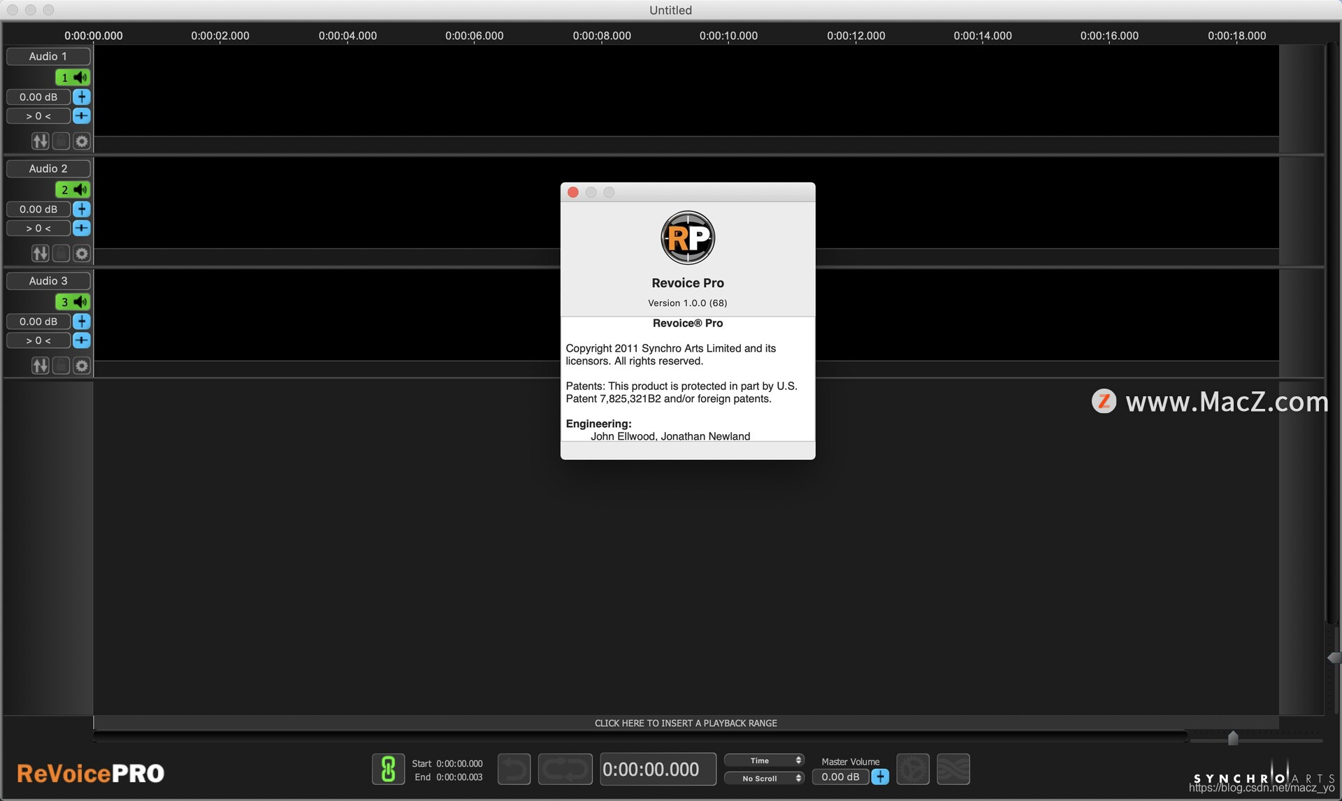Image resolution: width=1342 pixels, height=801 pixels.
Task: Click the ReVoicePRO logo at bottom left
Action: 91,773
